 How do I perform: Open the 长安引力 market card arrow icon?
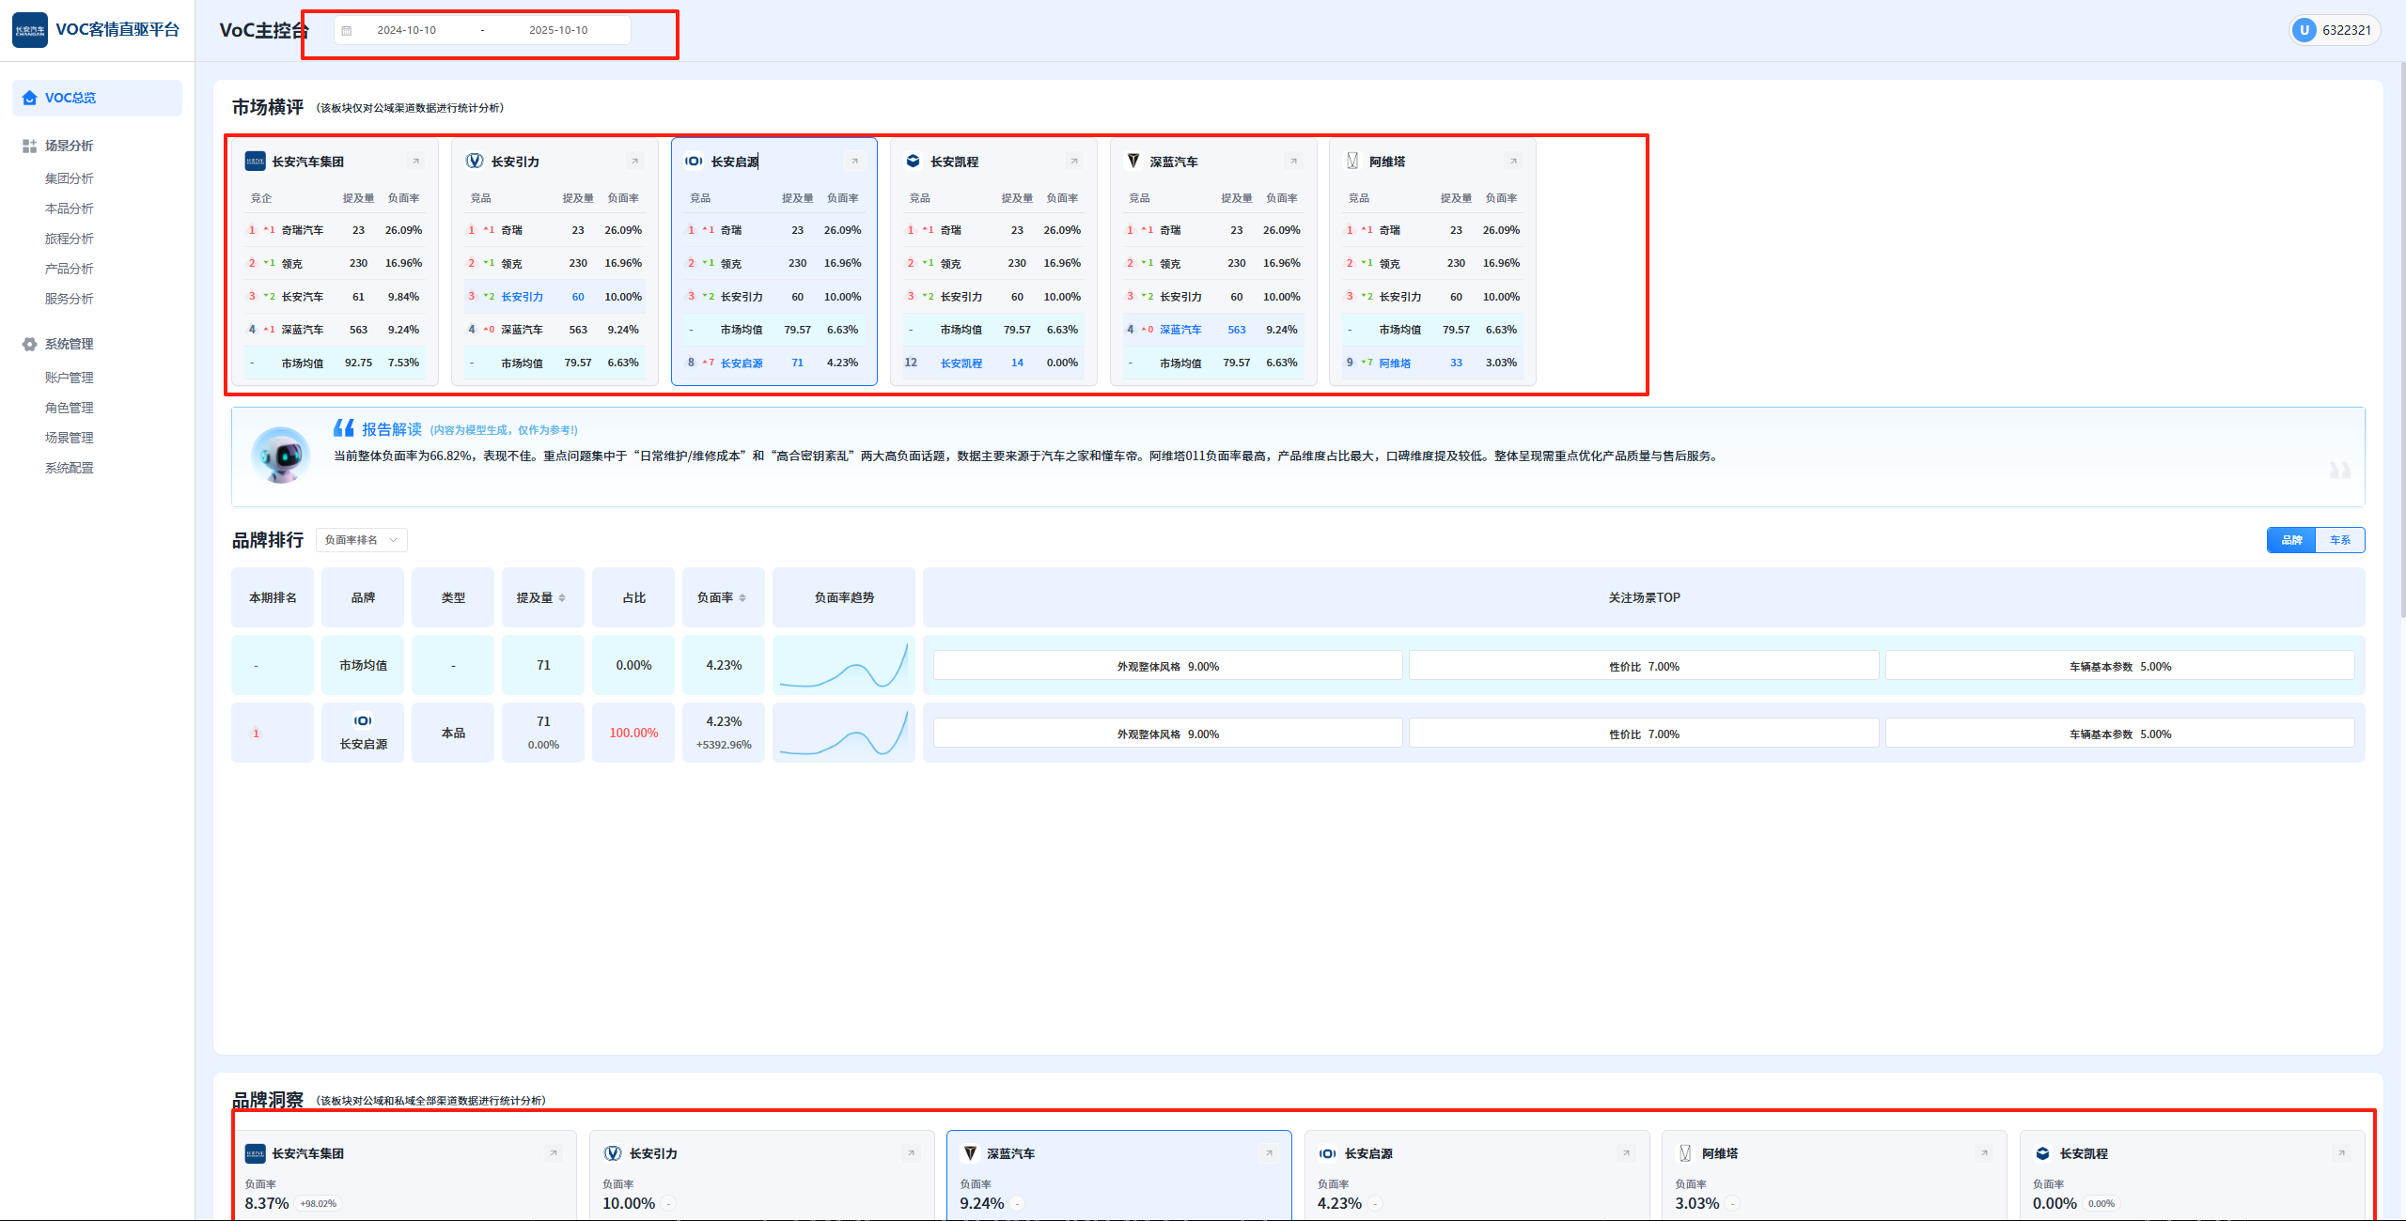(635, 162)
